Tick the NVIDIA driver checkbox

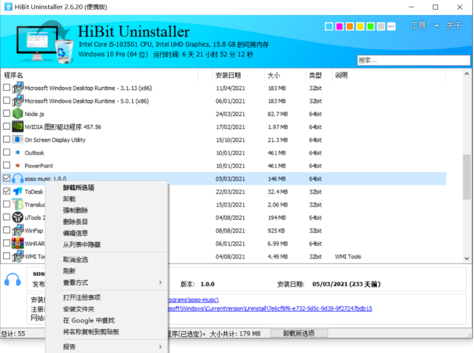point(7,127)
